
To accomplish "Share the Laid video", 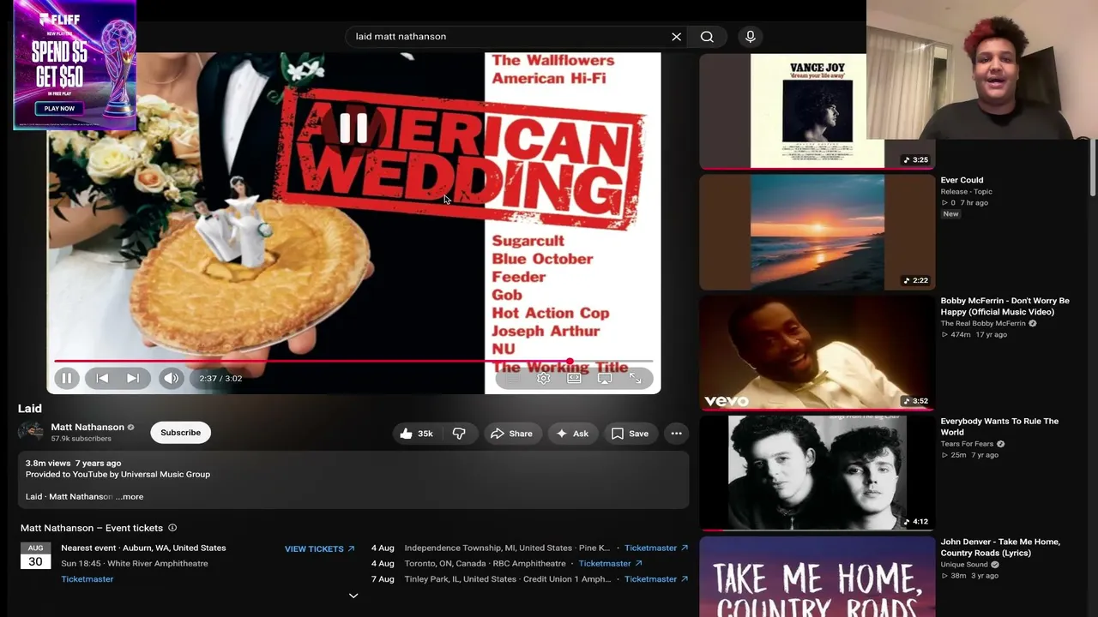I will [512, 434].
